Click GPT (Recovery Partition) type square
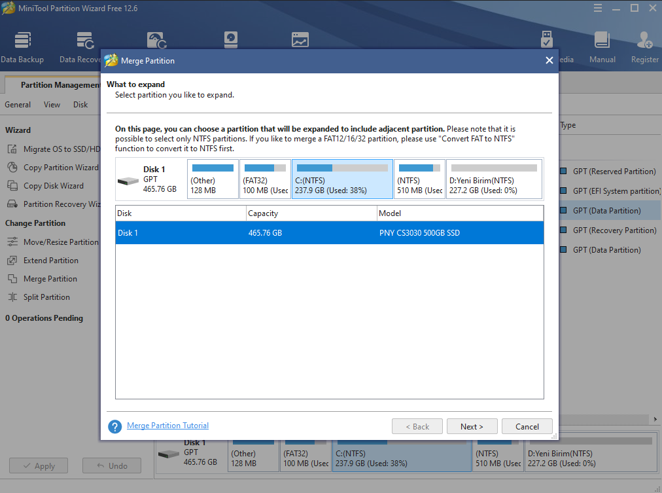 (563, 230)
